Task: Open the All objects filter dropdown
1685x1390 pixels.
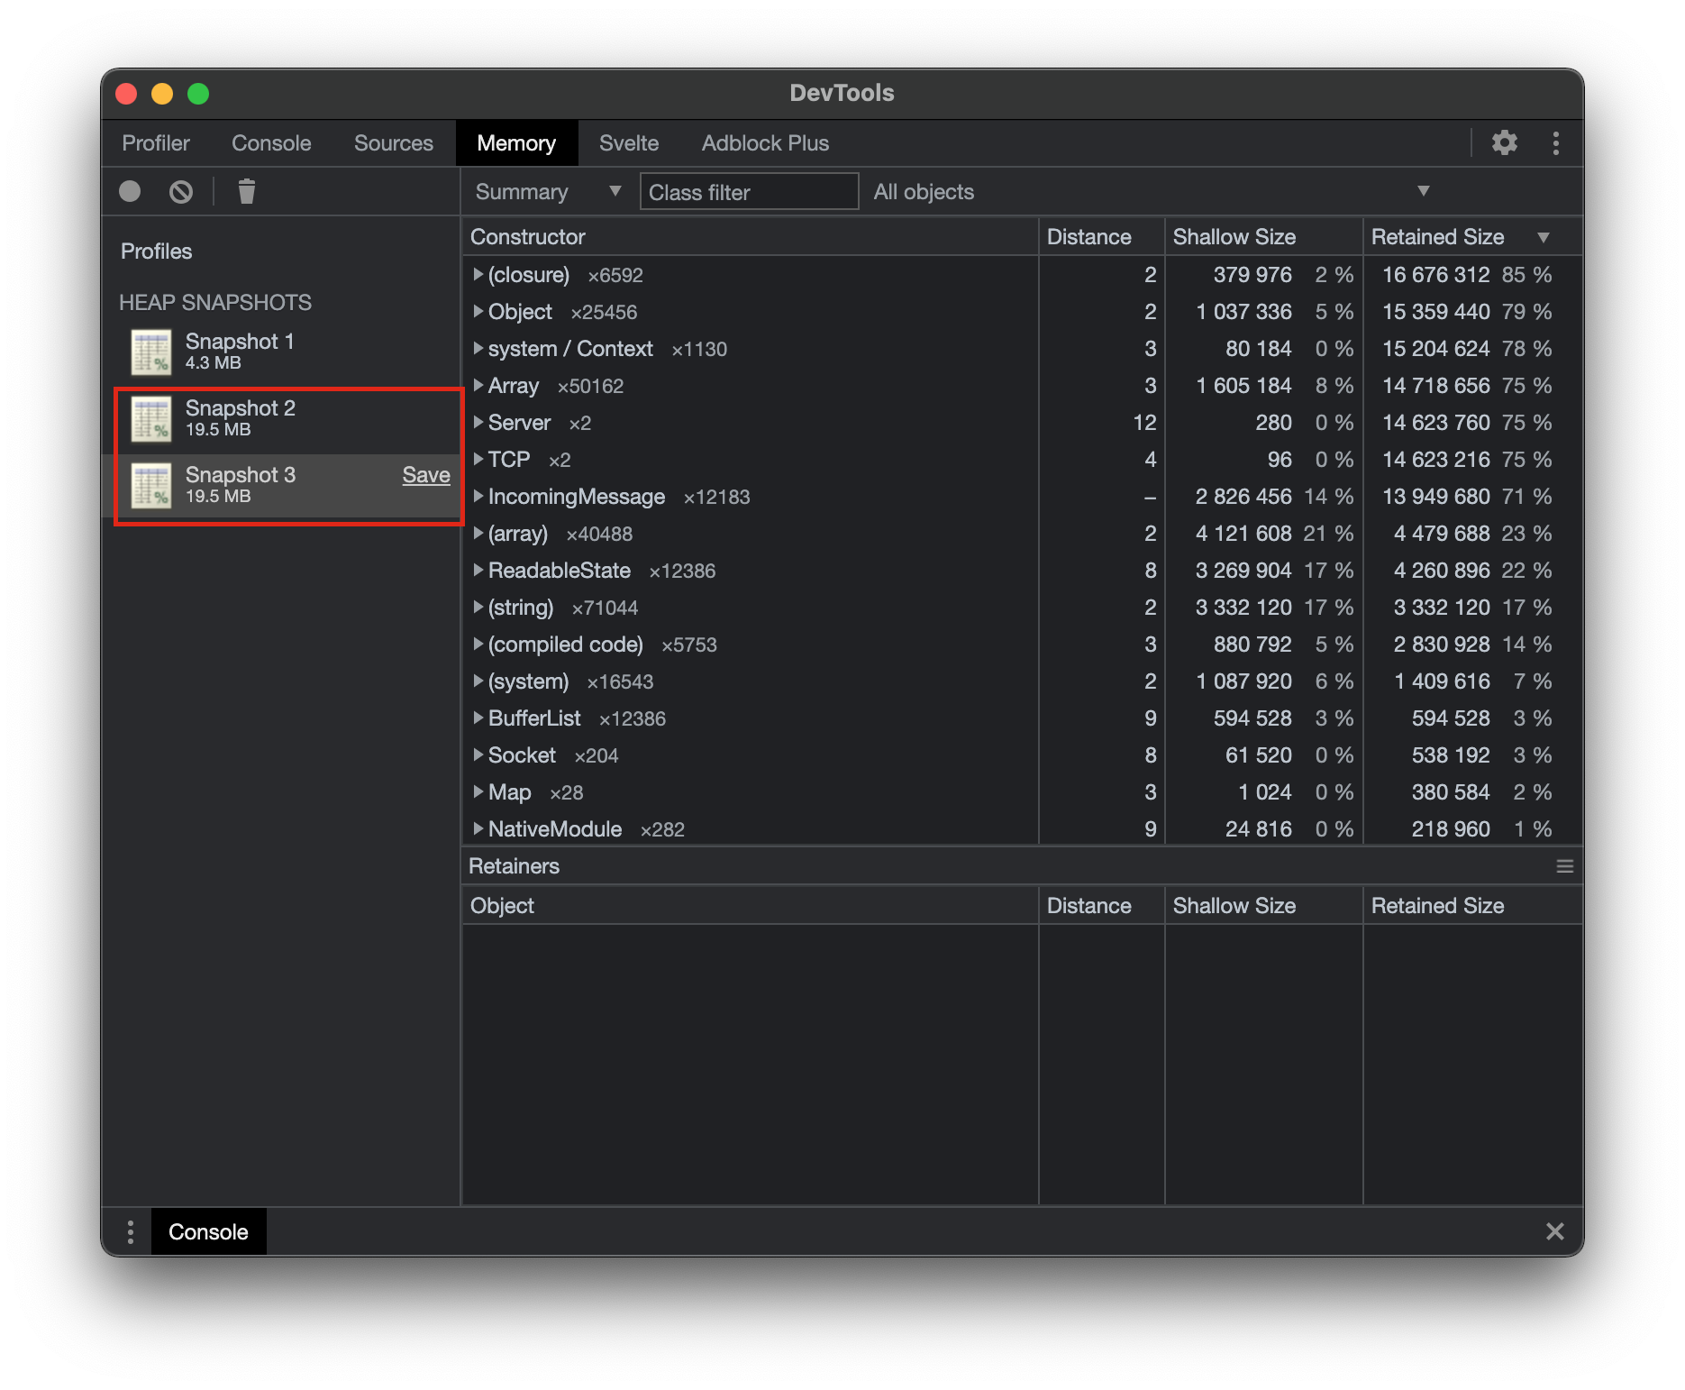Action: pyautogui.click(x=1152, y=191)
